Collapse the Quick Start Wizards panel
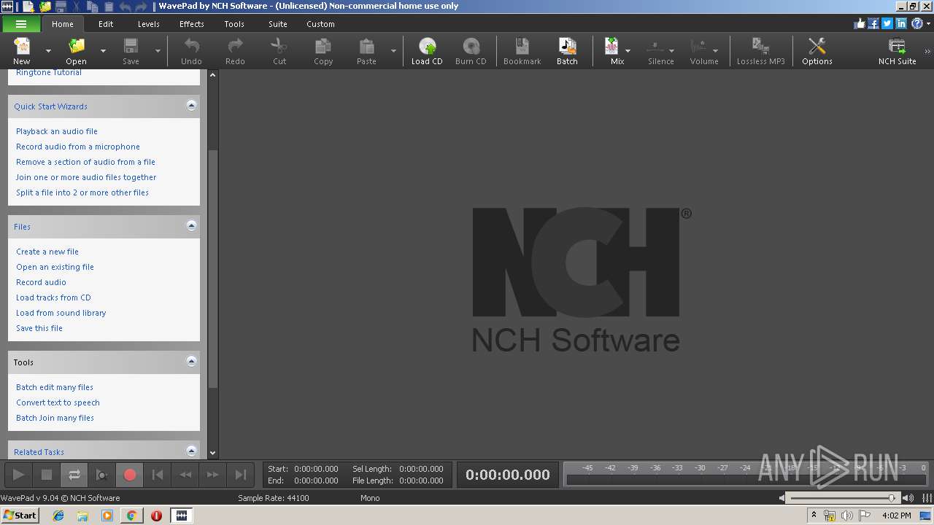This screenshot has height=525, width=934. 191,106
